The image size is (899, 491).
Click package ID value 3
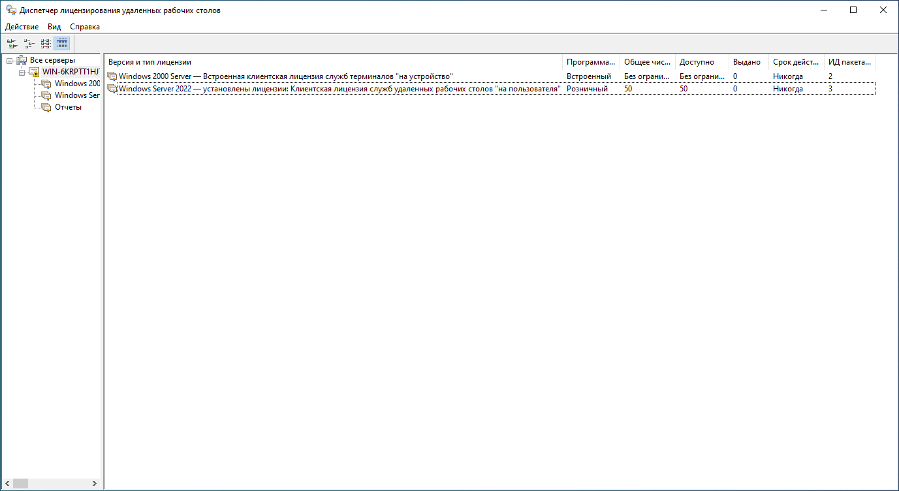point(830,88)
